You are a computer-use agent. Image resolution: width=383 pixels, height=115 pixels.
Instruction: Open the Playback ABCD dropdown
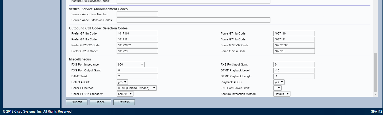point(279,82)
